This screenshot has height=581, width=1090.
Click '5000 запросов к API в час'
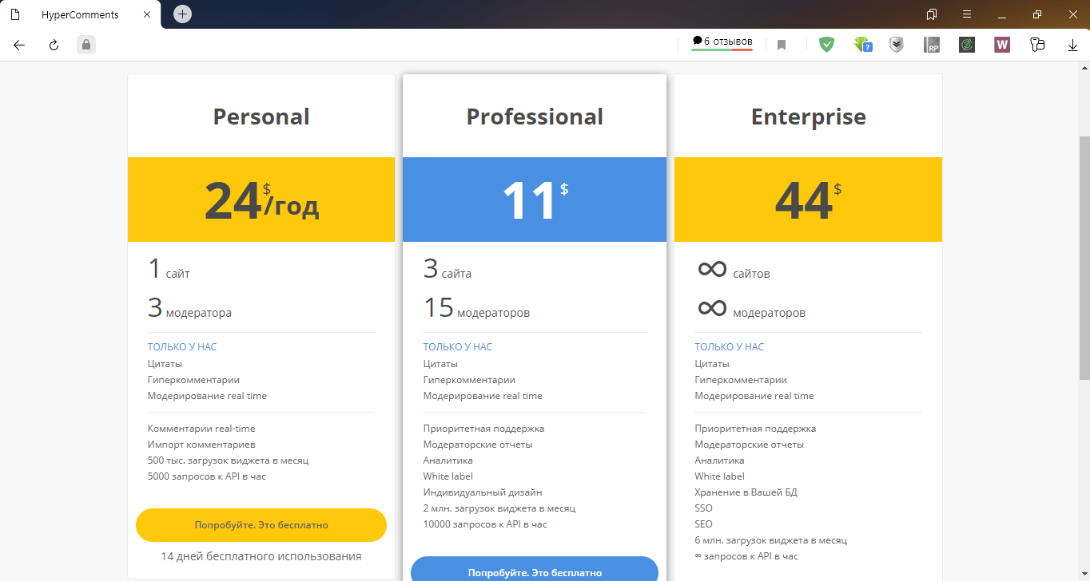[x=207, y=476]
